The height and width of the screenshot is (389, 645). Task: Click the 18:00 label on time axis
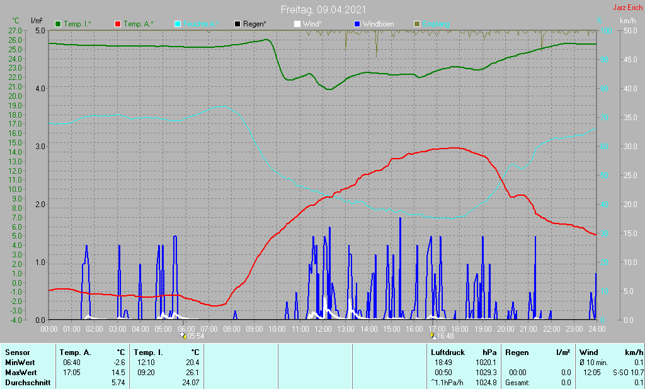click(x=460, y=329)
